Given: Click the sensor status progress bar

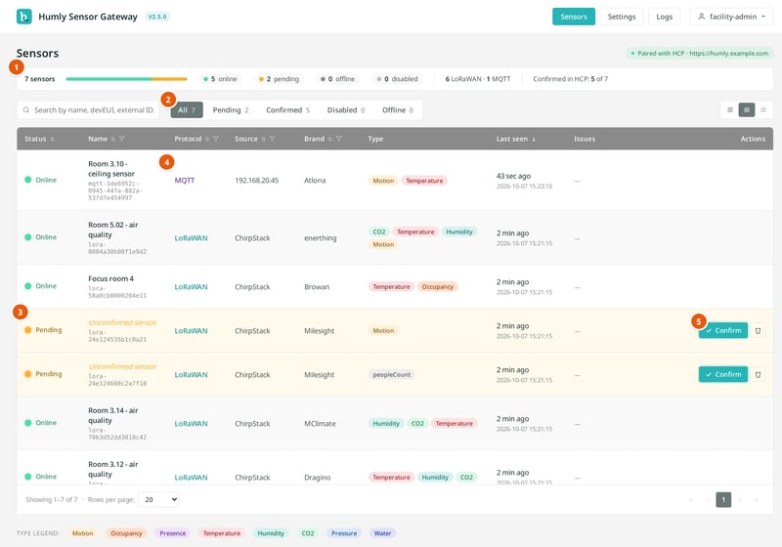Looking at the screenshot, I should pos(127,79).
